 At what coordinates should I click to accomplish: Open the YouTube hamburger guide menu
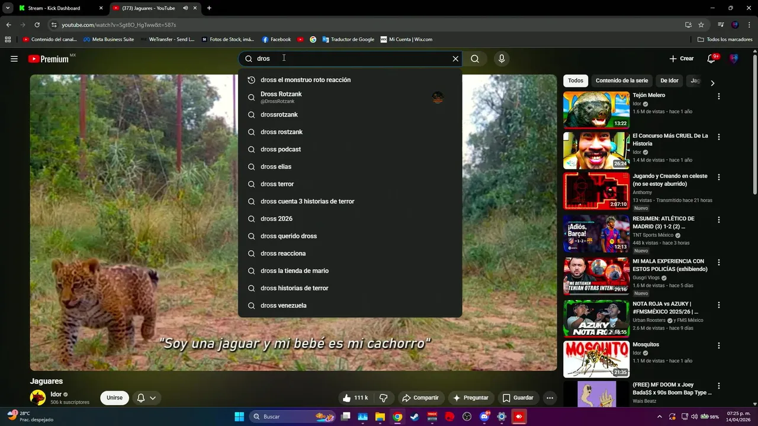pos(14,59)
